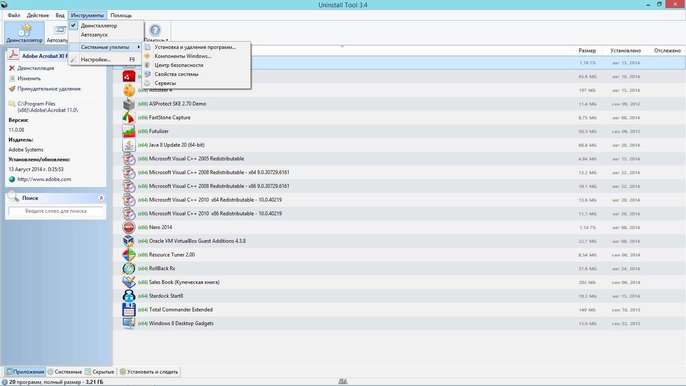Select Microsoft Visual C++ 2010 x86 Redistributable row
Viewport: 686px width, 386px height.
pos(399,214)
